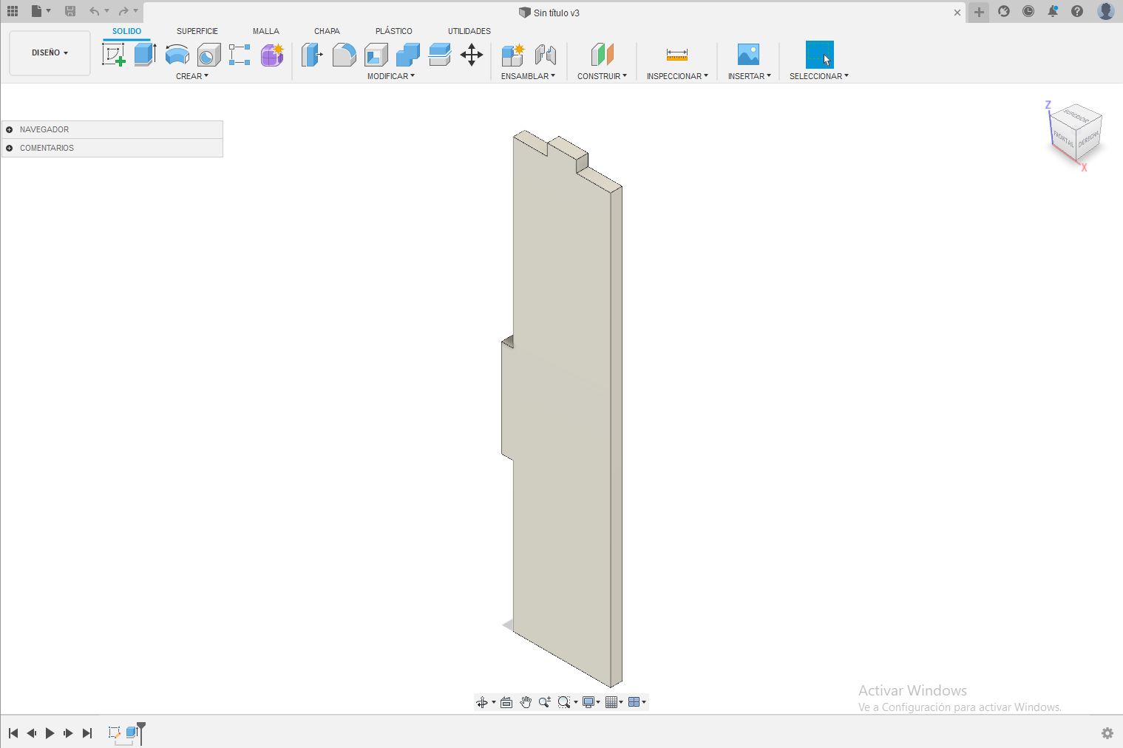Activate the Select tool
This screenshot has width=1123, height=748.
820,55
